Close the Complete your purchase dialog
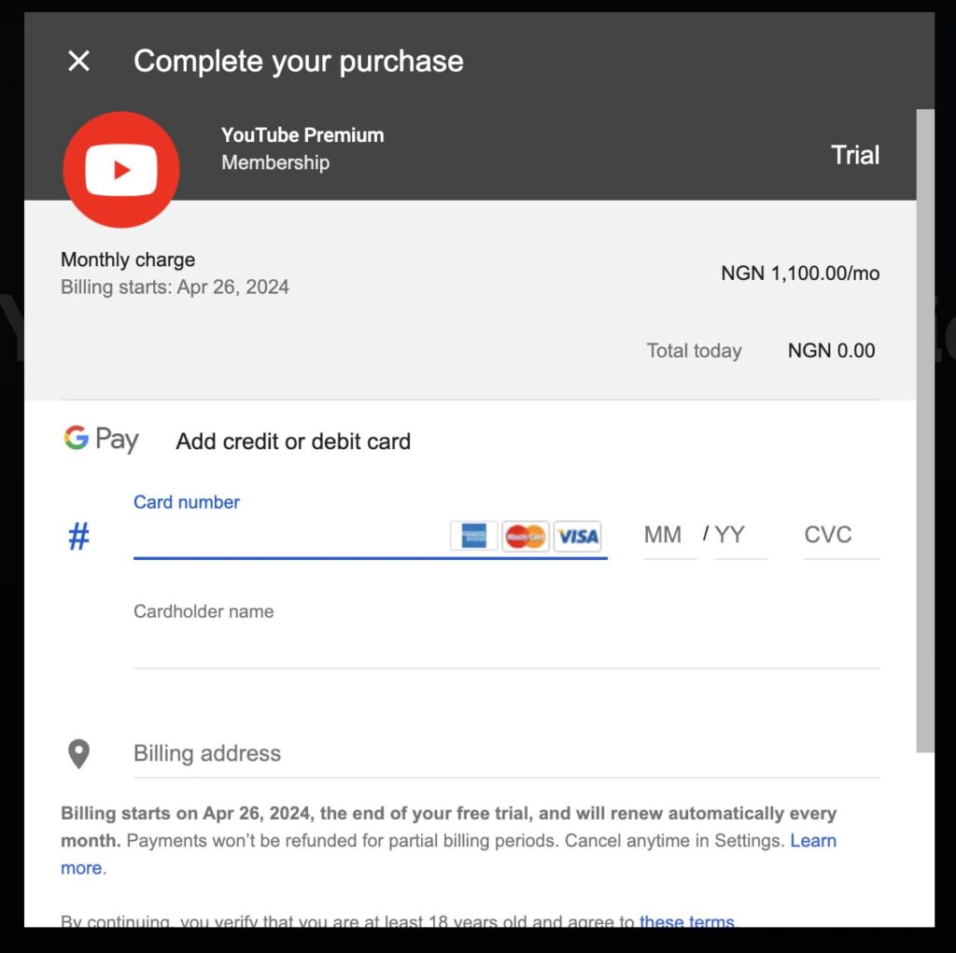 click(78, 61)
